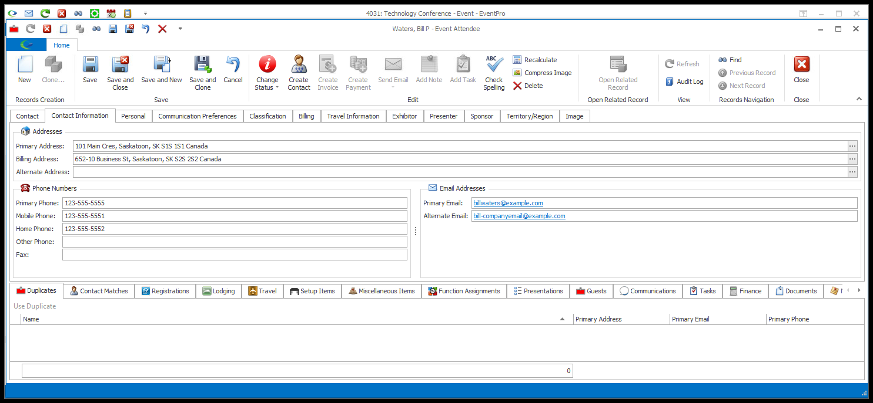Open the Finance bottom tab
The height and width of the screenshot is (403, 873).
point(745,291)
